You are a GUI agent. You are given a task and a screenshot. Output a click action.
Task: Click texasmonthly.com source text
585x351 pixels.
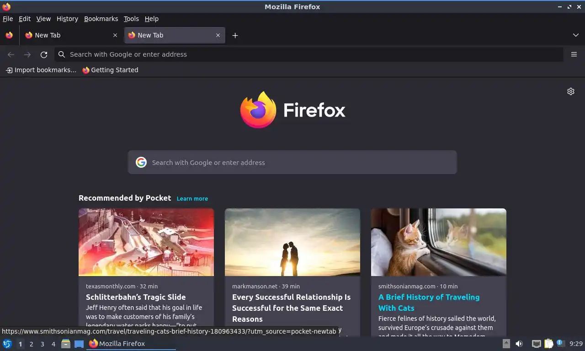[111, 286]
